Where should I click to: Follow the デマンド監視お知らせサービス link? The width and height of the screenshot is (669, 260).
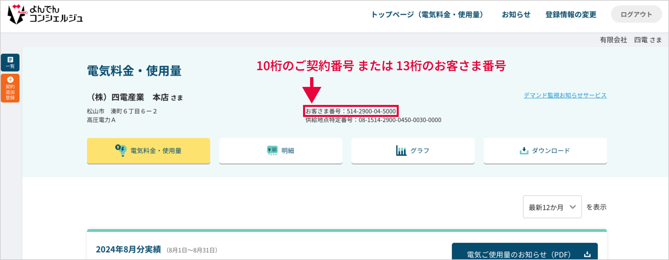click(x=565, y=95)
